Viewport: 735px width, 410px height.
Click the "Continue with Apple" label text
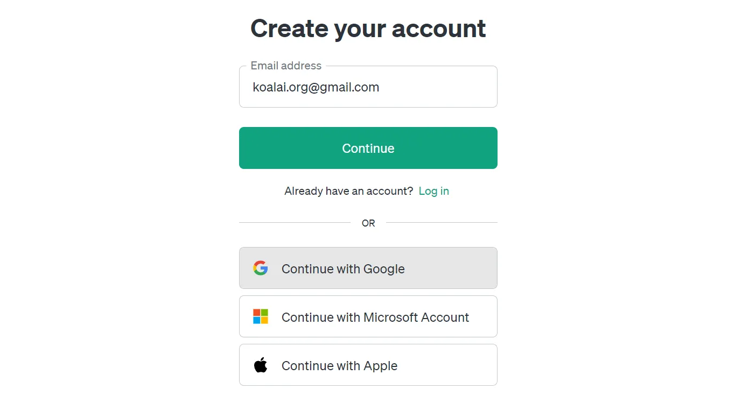click(x=339, y=365)
